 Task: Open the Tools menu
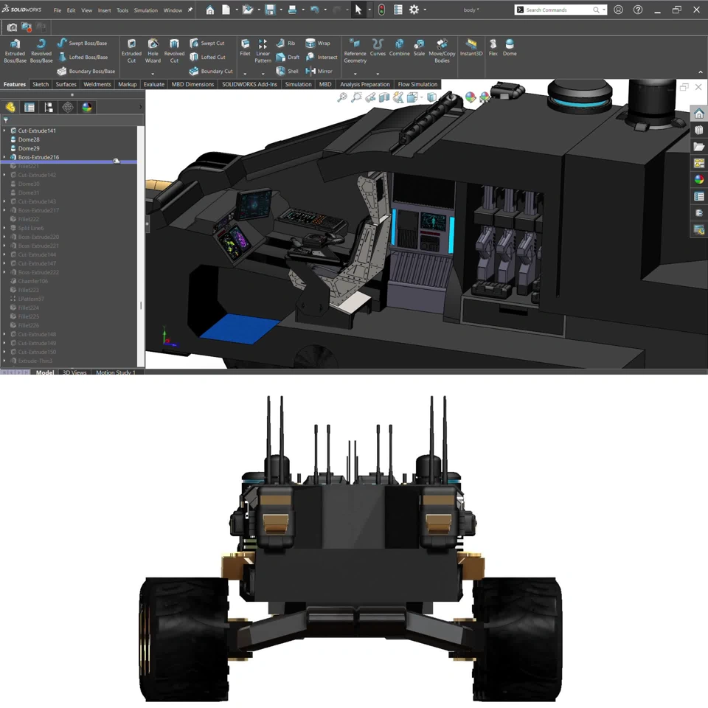point(122,10)
